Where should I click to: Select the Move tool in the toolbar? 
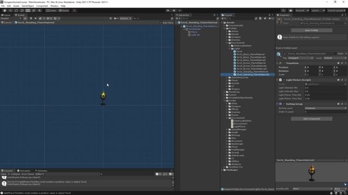(x=10, y=11)
